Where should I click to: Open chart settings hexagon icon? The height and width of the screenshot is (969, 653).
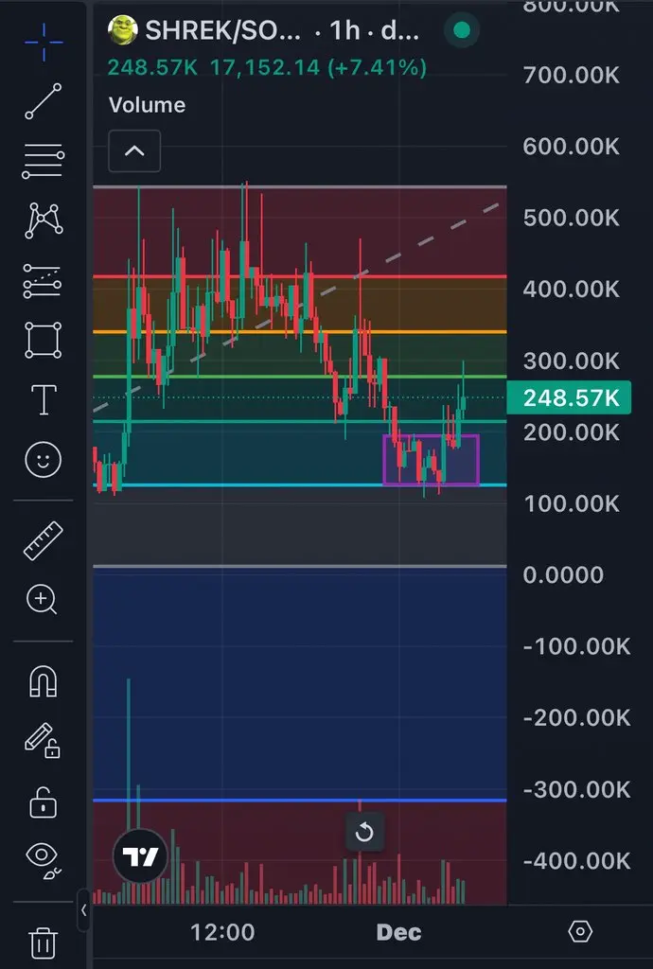coord(580,931)
